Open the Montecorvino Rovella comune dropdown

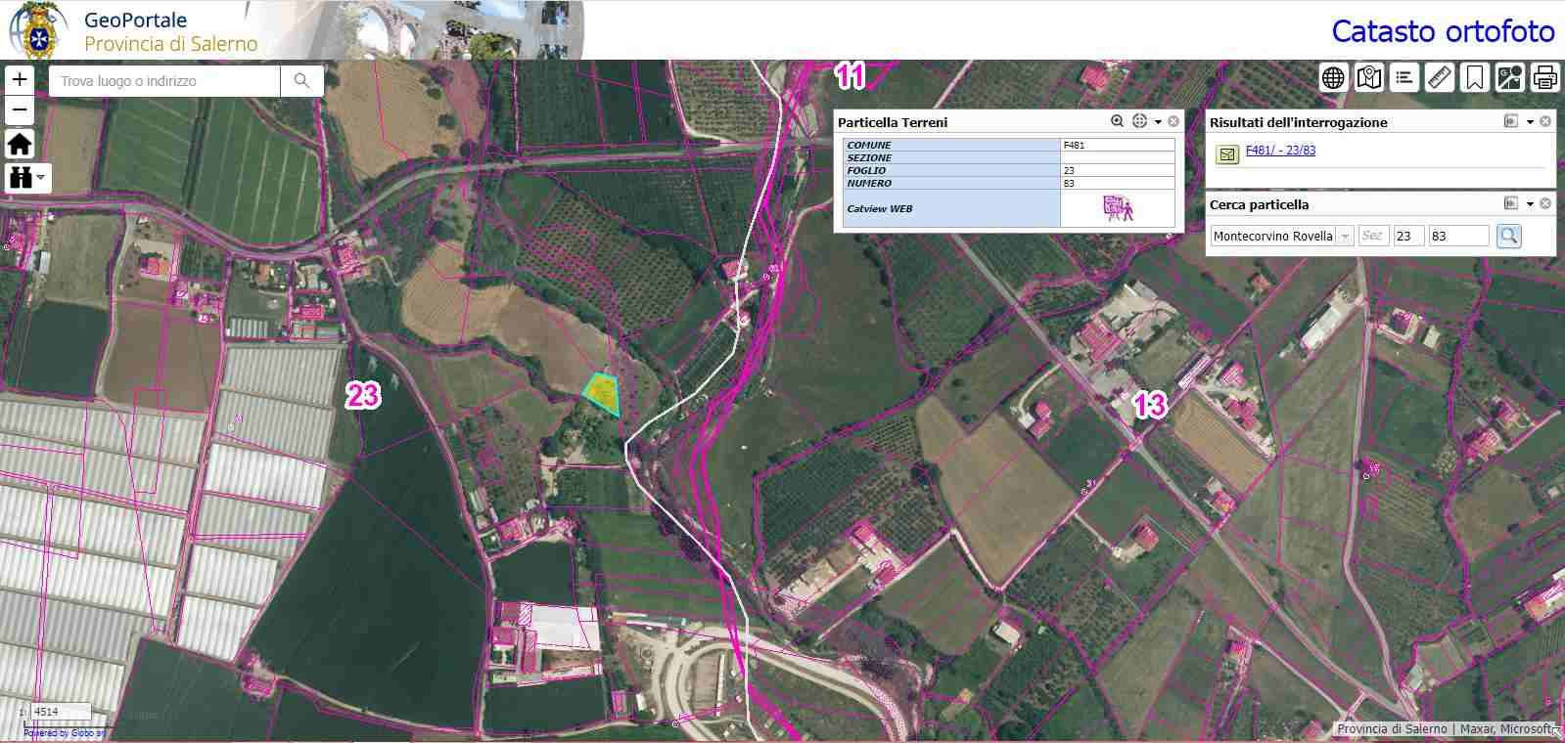coord(1345,236)
